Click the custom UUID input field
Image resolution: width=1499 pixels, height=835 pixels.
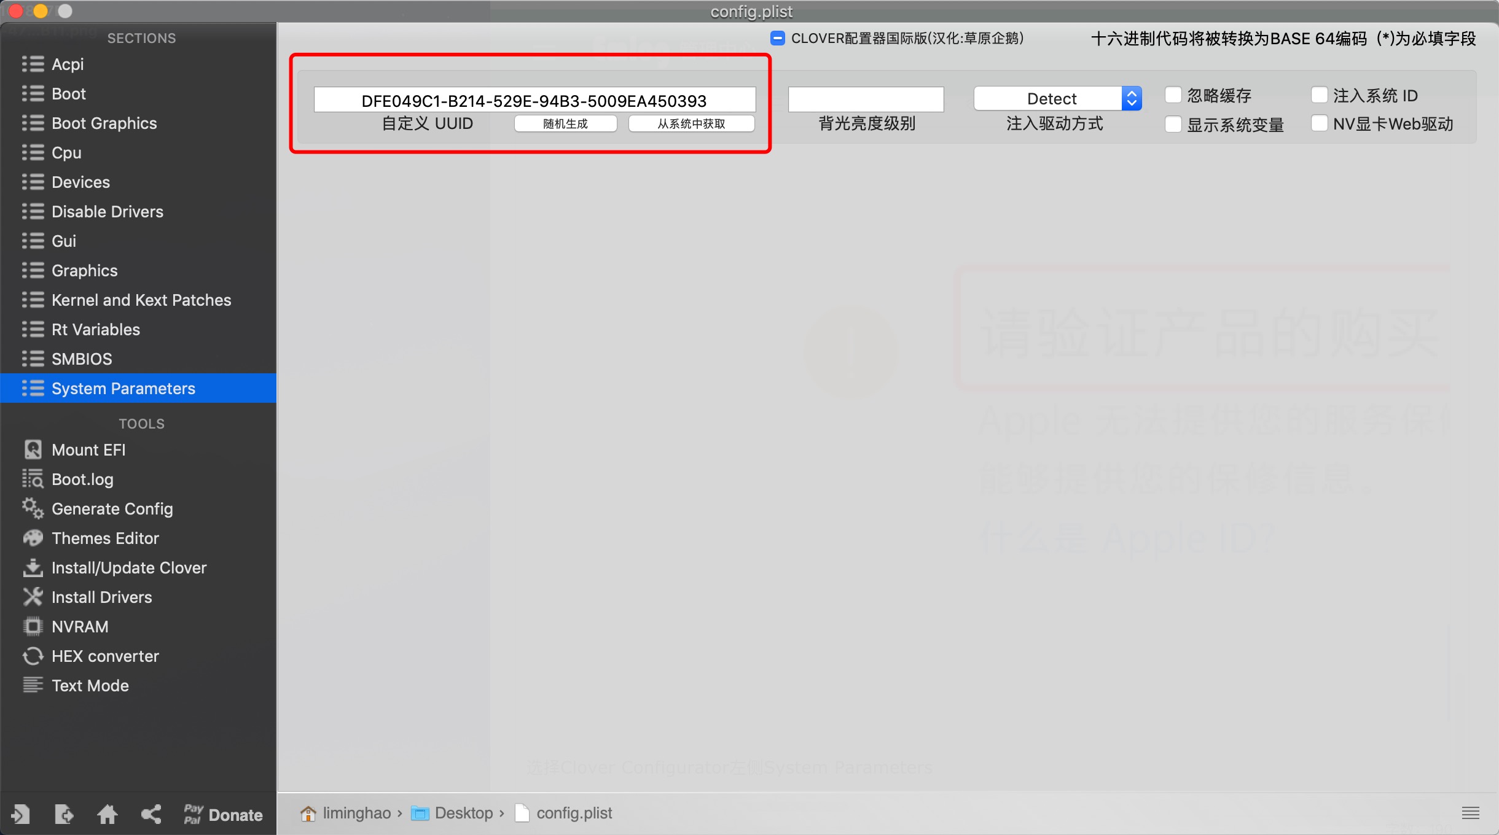[x=535, y=99]
